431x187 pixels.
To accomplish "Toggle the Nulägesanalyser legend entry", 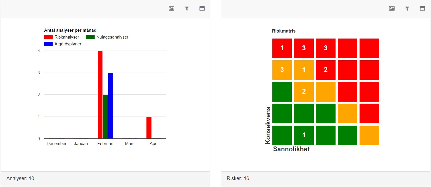I will [x=107, y=37].
